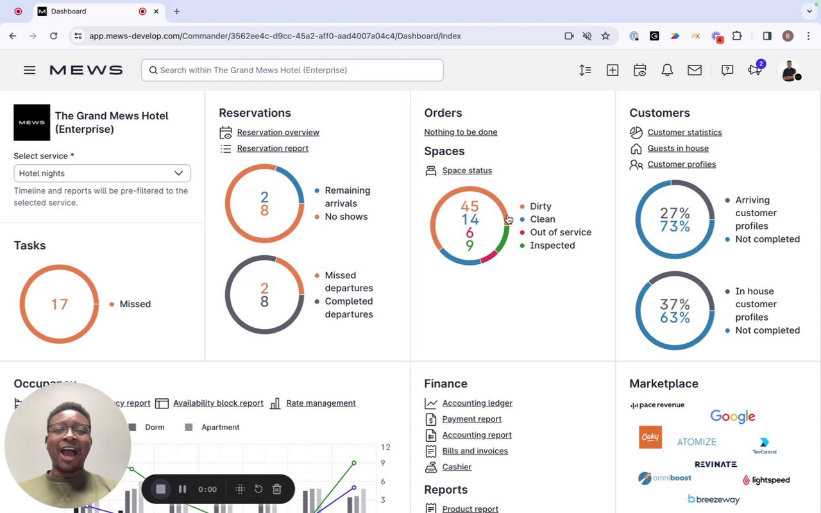
Task: Click the Guests in house home icon
Action: [636, 148]
